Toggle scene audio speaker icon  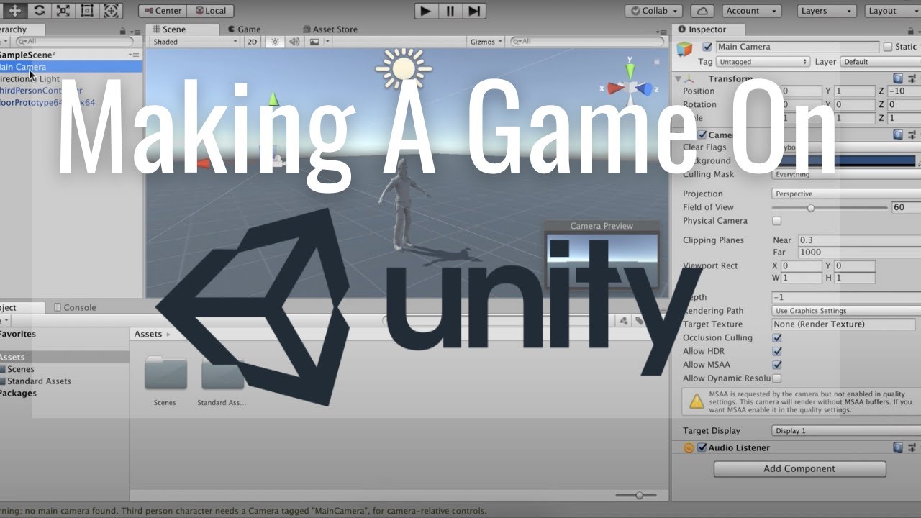point(294,42)
